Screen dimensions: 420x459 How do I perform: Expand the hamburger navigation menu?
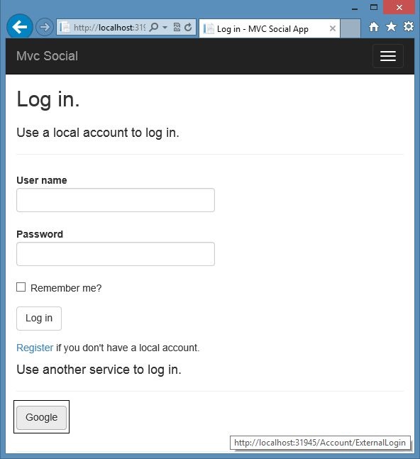tap(388, 56)
